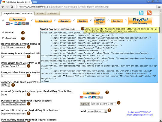Viewport: 162px width, 122px height.
Task: Select PayPal Buy Now logo style radio
Action: (91, 20)
